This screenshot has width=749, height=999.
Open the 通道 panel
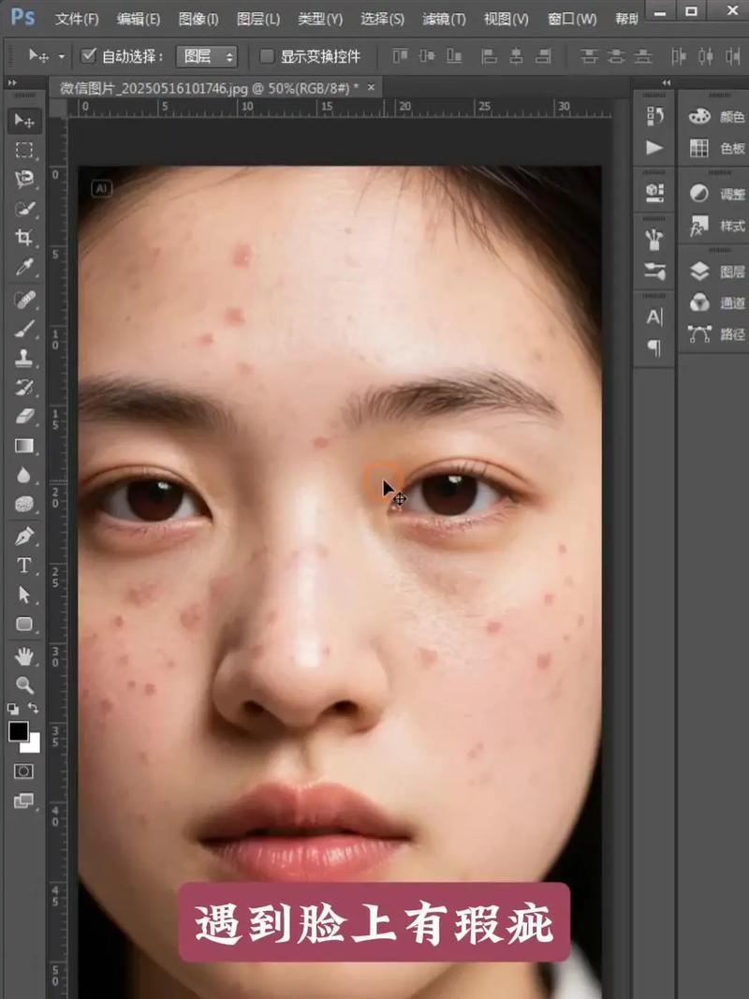point(716,302)
